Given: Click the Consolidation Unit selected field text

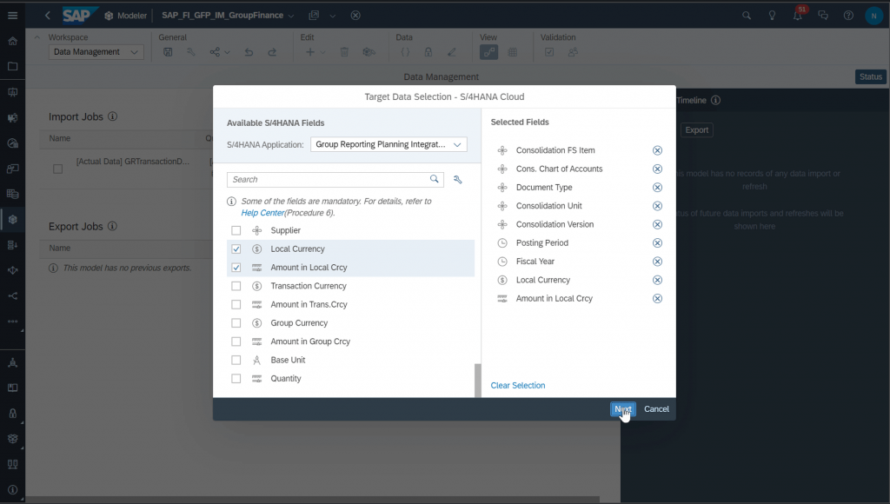Looking at the screenshot, I should tap(549, 206).
